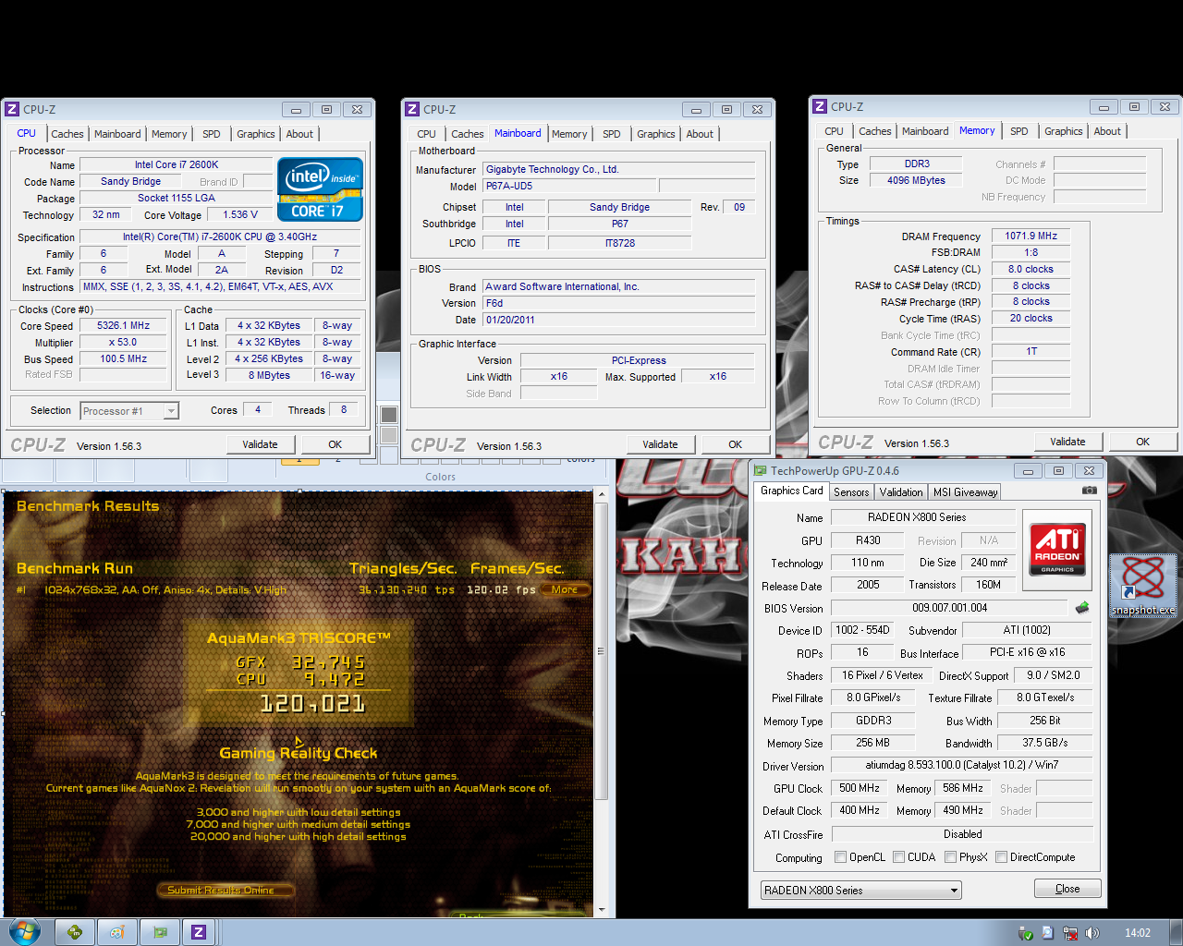The height and width of the screenshot is (946, 1183).
Task: Click Validate in the CPU-Z memory window
Action: 1067,442
